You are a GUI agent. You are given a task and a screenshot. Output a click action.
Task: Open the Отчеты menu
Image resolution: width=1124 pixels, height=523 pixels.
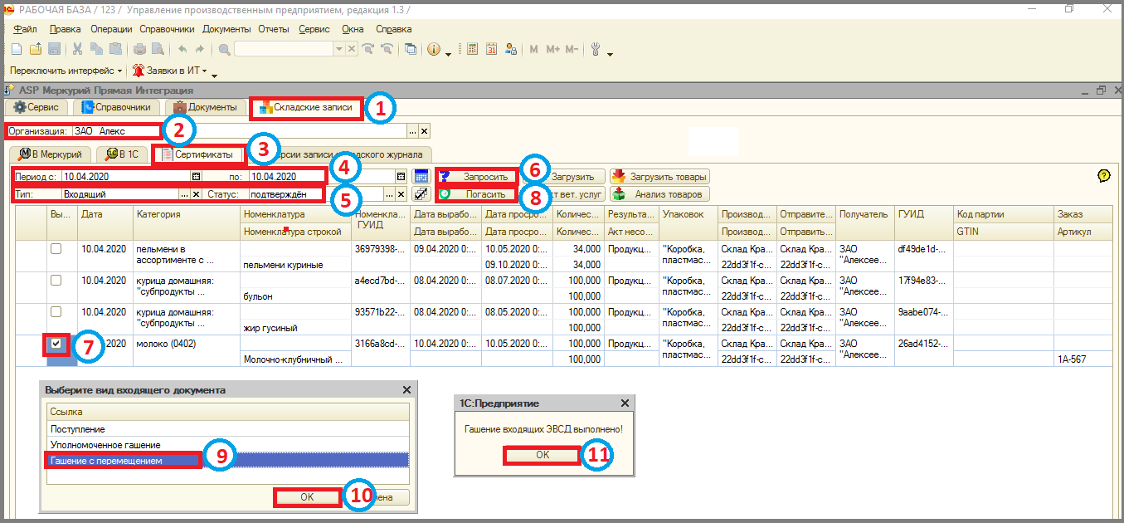273,29
